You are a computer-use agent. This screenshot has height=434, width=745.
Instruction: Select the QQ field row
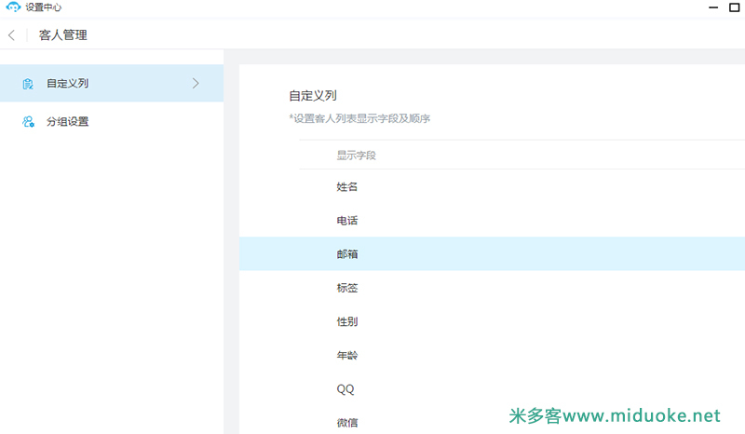click(345, 389)
